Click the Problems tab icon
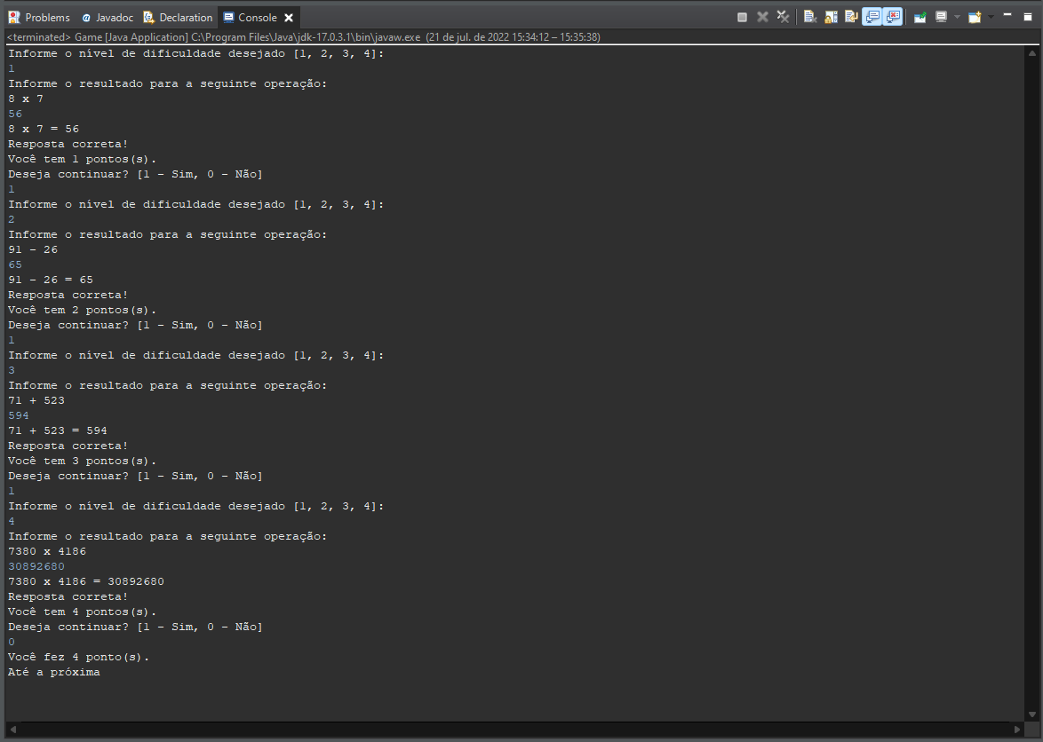This screenshot has width=1043, height=742. 14,16
